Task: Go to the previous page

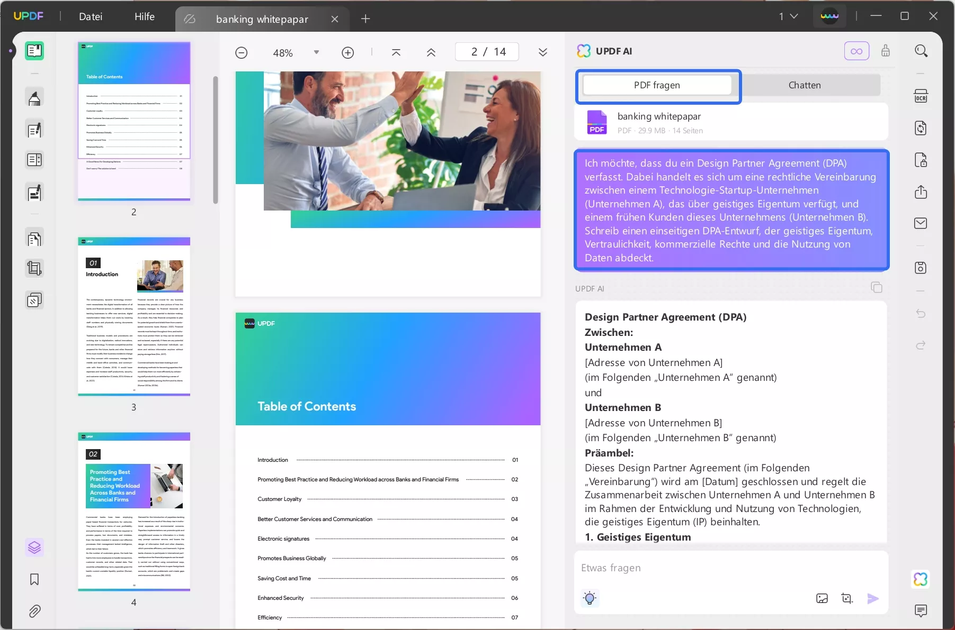Action: 431,52
